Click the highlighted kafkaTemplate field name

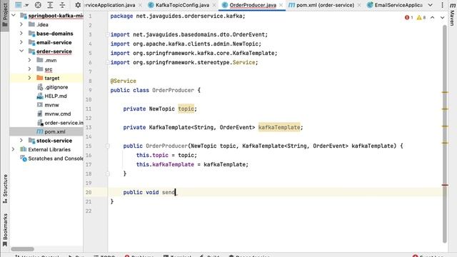click(x=279, y=127)
